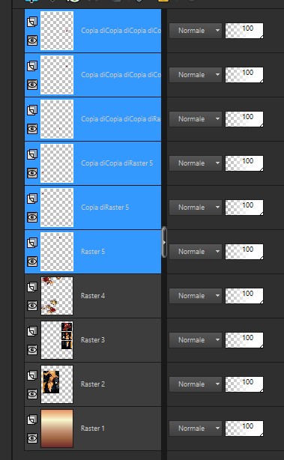Hide the Raster 3 layer
This screenshot has height=460, width=284.
[x=32, y=350]
